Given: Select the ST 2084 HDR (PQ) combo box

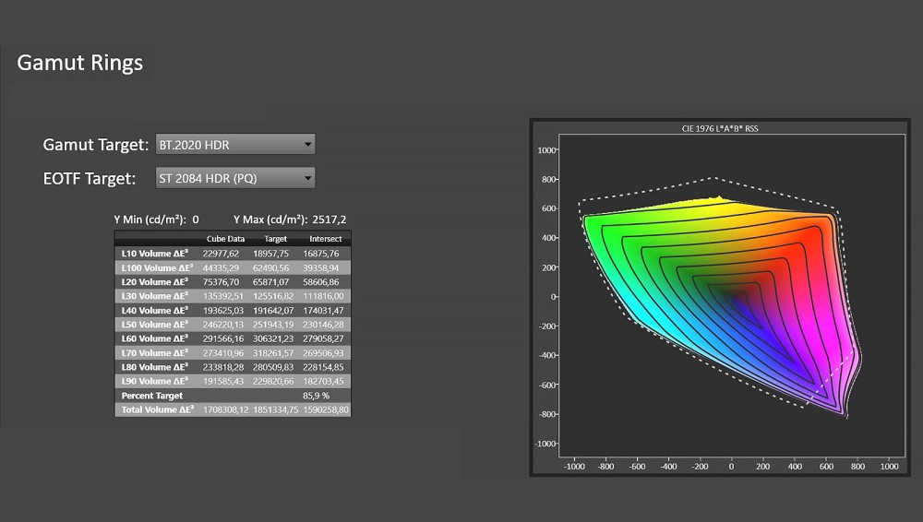Looking at the screenshot, I should click(234, 178).
